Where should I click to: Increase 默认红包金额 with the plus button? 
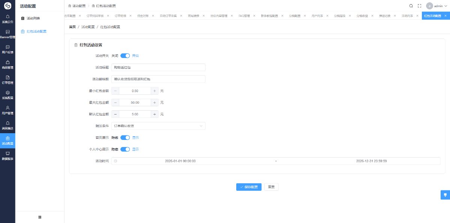(x=154, y=114)
